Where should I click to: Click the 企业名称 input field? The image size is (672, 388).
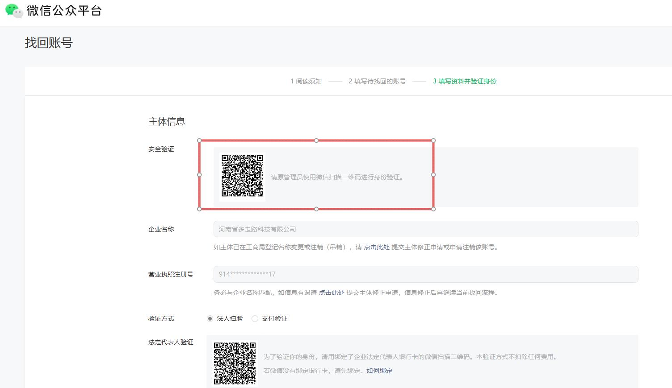tap(426, 229)
